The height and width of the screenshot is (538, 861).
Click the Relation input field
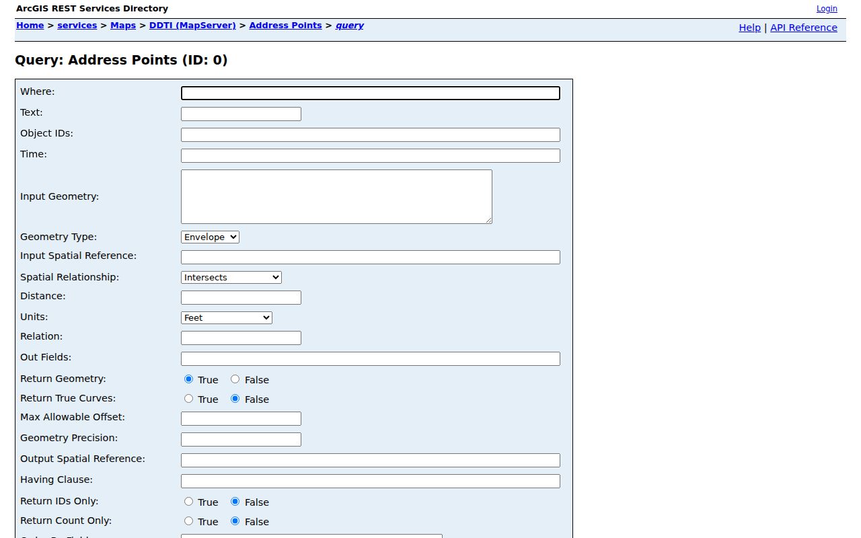[x=241, y=338]
